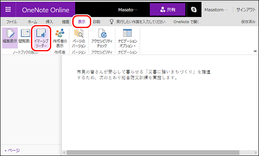
Task: Click the OneNote Online title
Action: (46, 10)
